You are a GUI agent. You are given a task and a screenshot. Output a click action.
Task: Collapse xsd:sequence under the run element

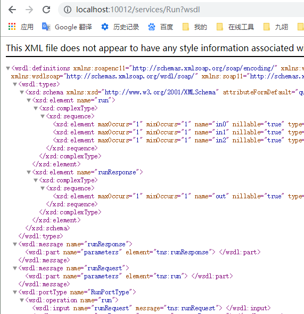tap(43, 117)
